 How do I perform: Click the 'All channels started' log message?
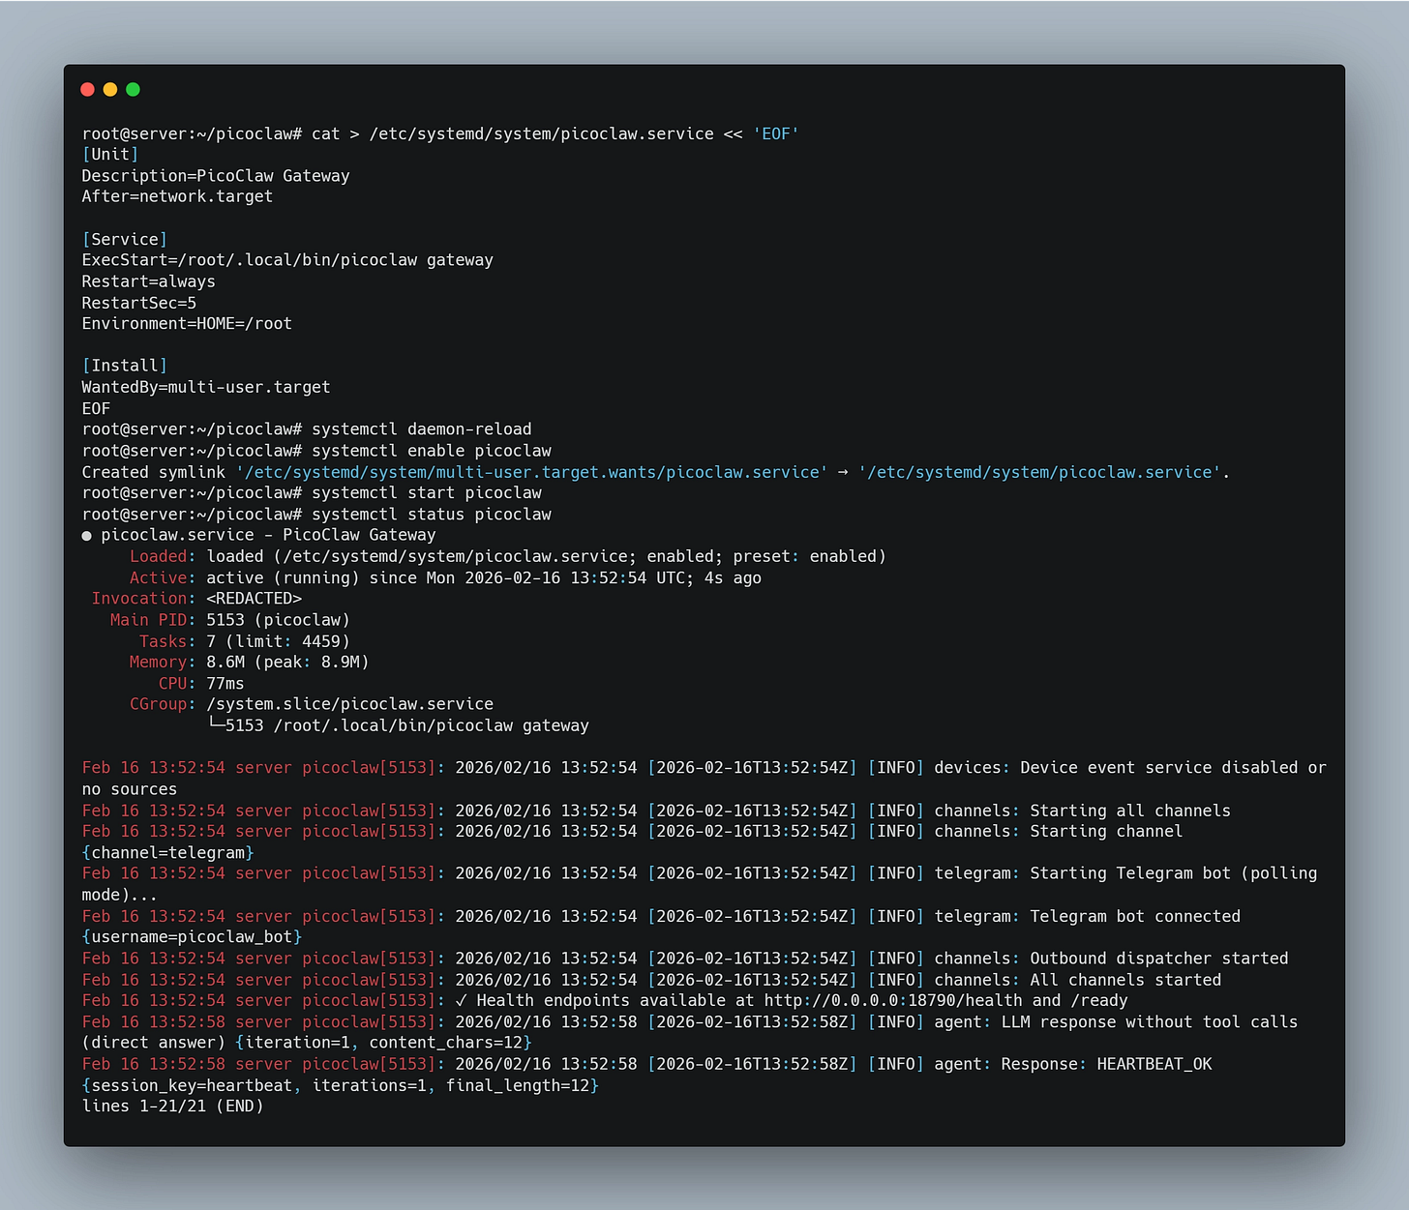[x=1125, y=980]
